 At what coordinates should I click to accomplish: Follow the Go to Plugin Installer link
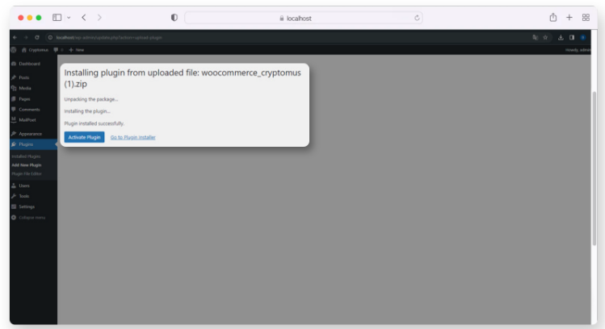pos(132,137)
